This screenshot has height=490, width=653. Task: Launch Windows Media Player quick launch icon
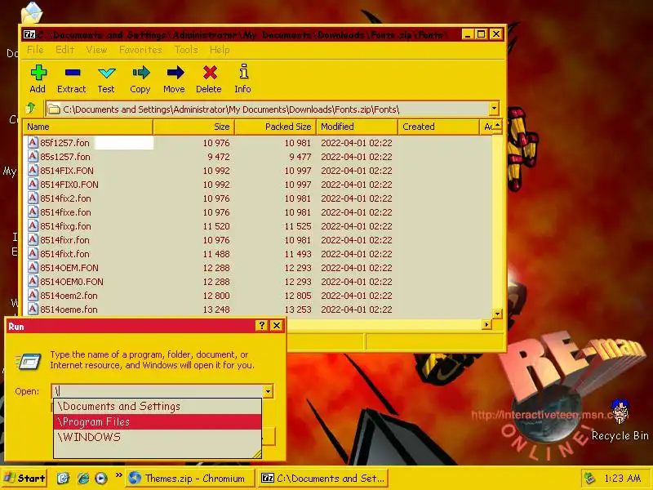pyautogui.click(x=101, y=478)
